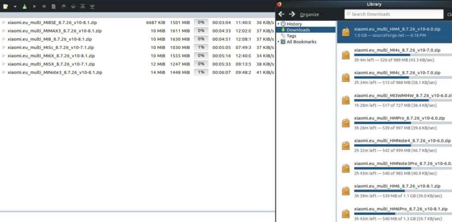Click the Move Up arrow icon
The image size is (452, 222).
coord(64,6)
